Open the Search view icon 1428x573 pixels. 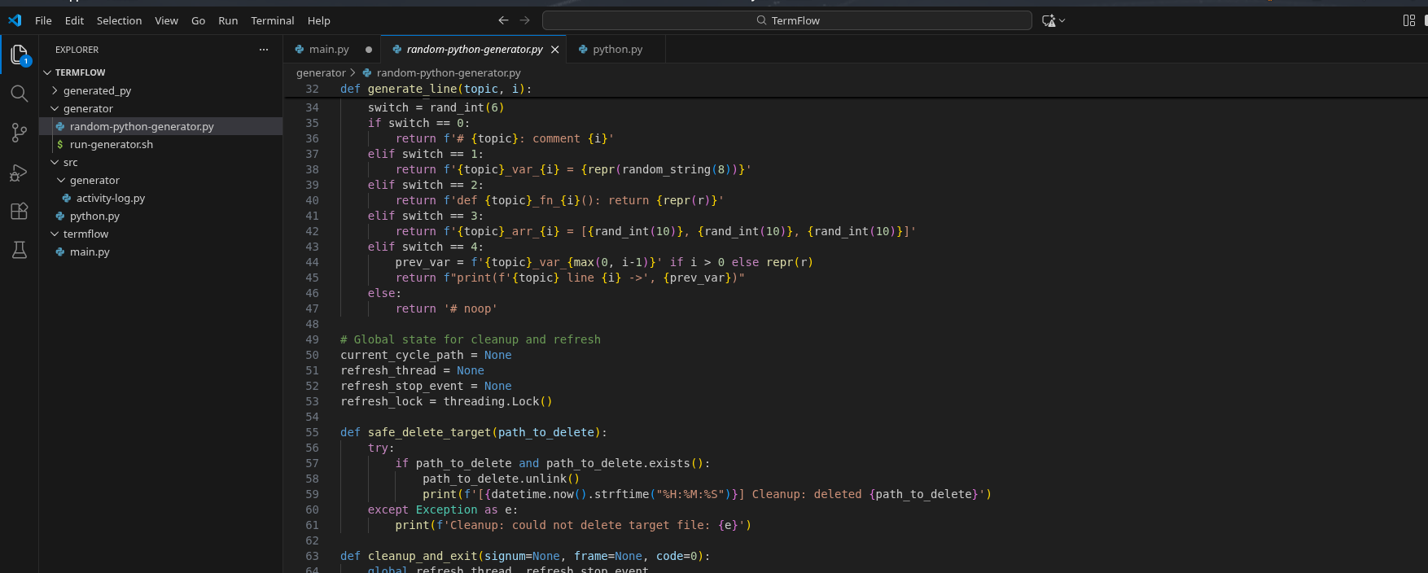[20, 94]
